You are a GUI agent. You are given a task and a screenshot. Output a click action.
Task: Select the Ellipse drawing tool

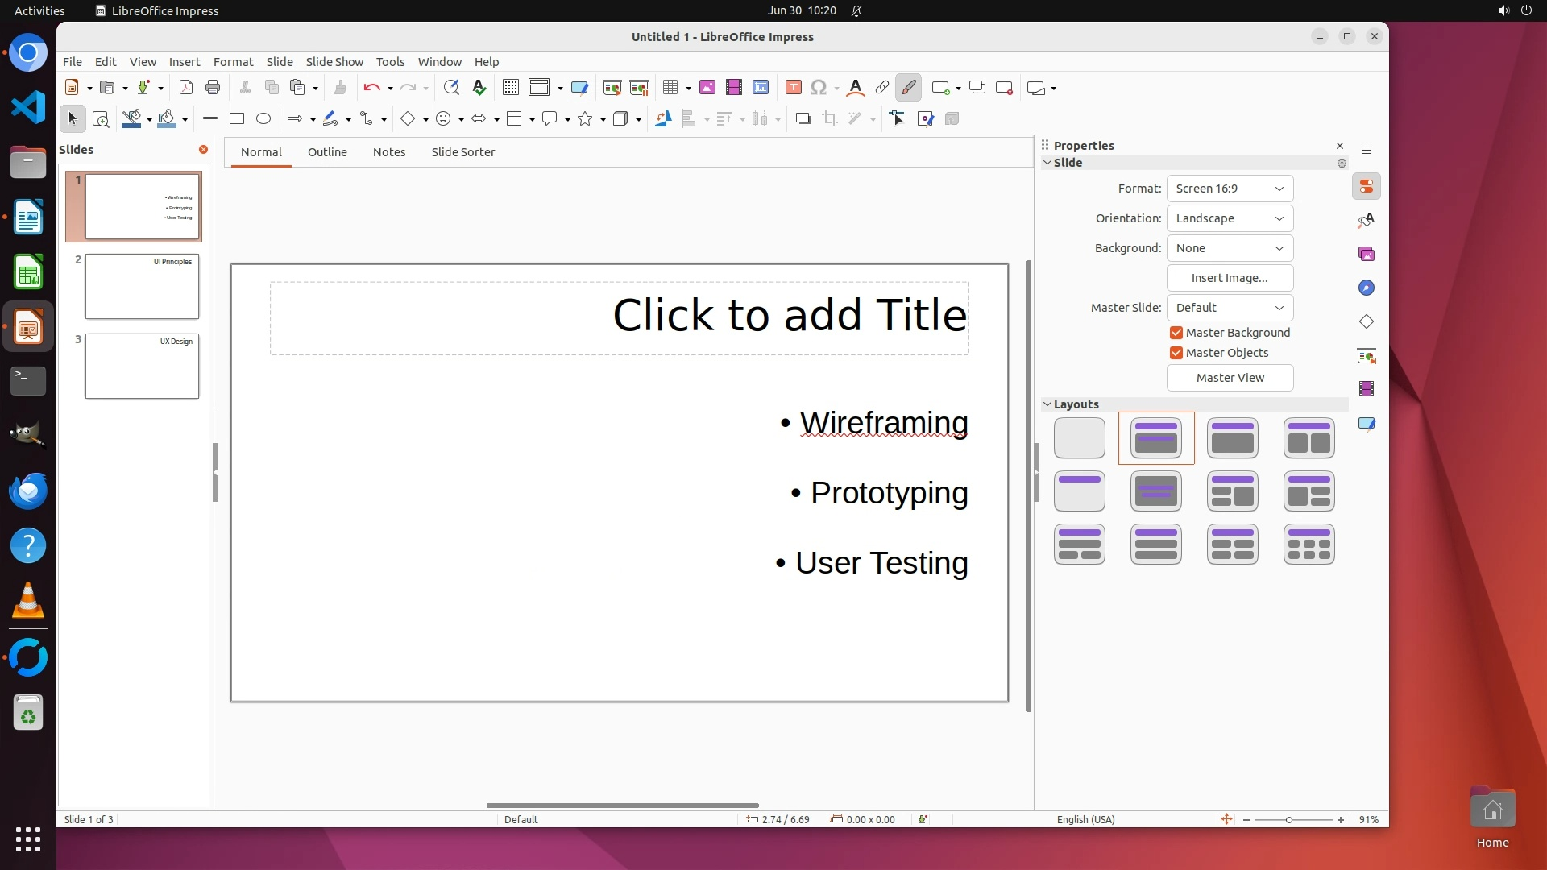(263, 119)
